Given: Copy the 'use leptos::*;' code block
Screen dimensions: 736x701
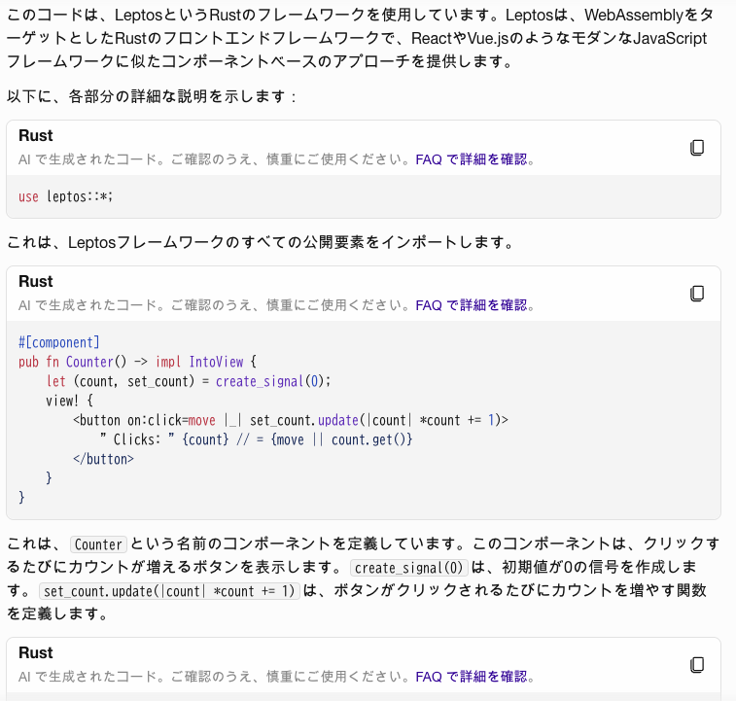Looking at the screenshot, I should pyautogui.click(x=697, y=148).
